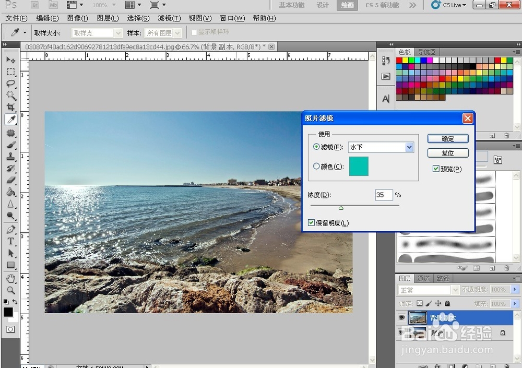The image size is (522, 368).
Task: Open the Actions panel play icon
Action: click(386, 76)
